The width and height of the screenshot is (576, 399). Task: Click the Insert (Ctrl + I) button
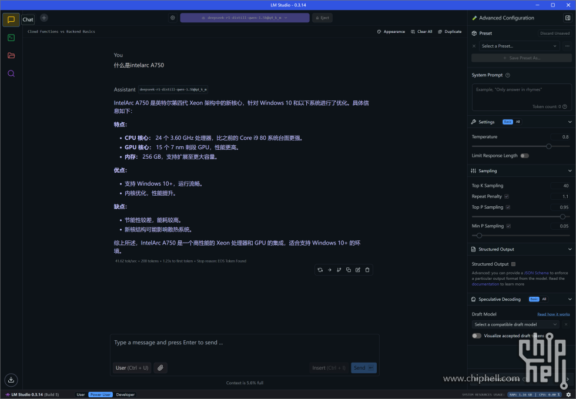pos(329,368)
